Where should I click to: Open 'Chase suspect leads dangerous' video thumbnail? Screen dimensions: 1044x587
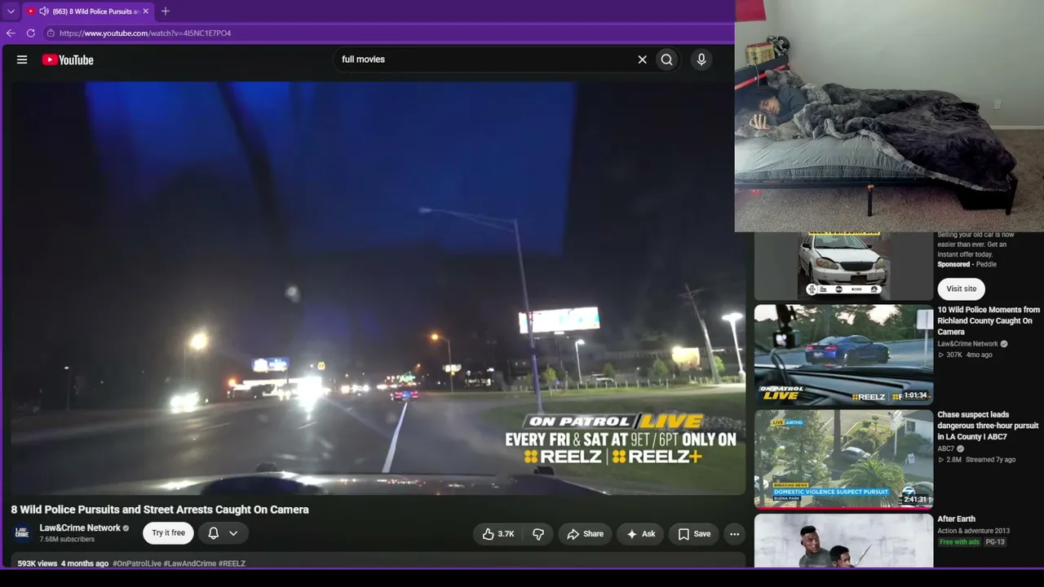(x=843, y=459)
